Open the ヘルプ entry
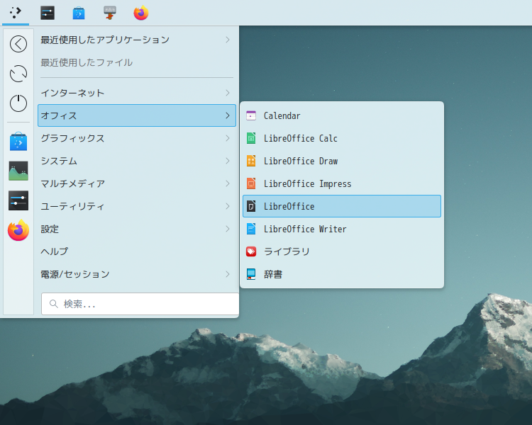Viewport: 532px width, 425px height. pyautogui.click(x=137, y=251)
